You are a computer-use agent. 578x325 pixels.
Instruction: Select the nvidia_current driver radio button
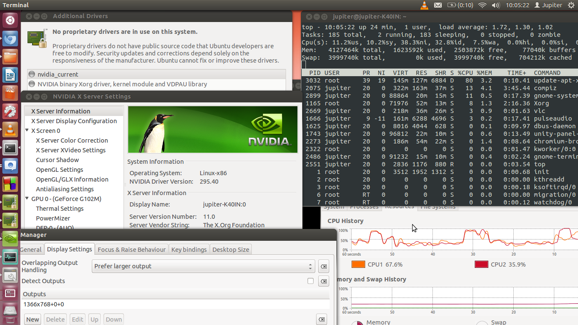tap(32, 74)
